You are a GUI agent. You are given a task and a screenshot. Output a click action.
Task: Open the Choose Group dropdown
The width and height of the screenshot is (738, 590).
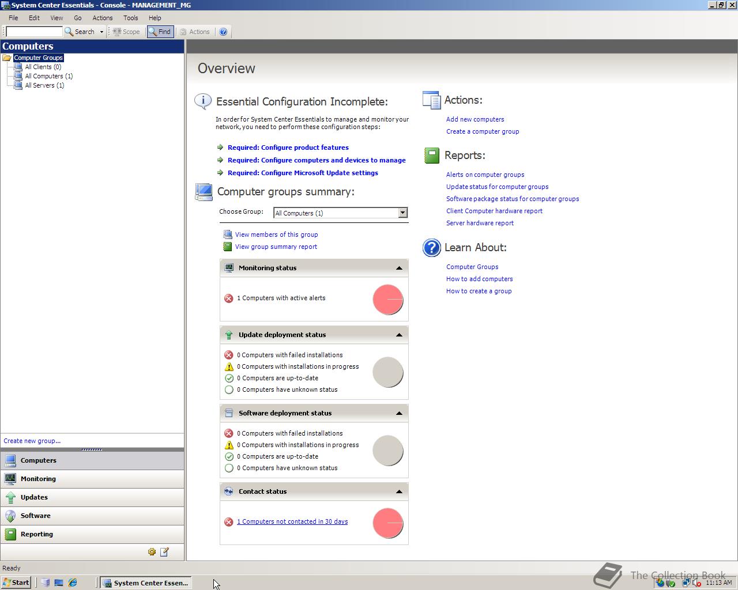[x=403, y=213]
